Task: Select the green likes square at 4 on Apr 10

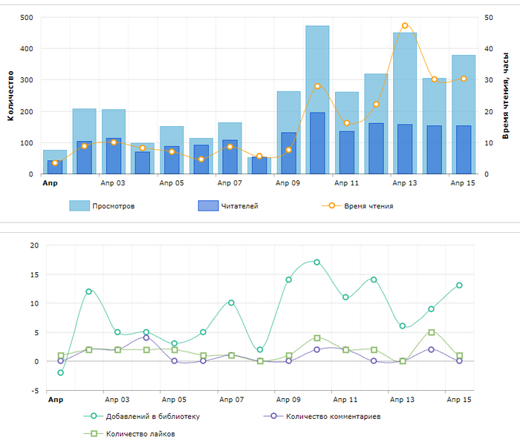Action: pyautogui.click(x=317, y=338)
